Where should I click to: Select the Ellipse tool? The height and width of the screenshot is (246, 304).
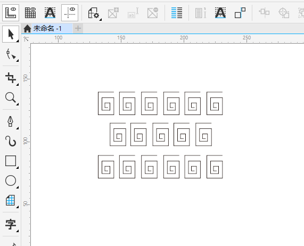pos(11,181)
